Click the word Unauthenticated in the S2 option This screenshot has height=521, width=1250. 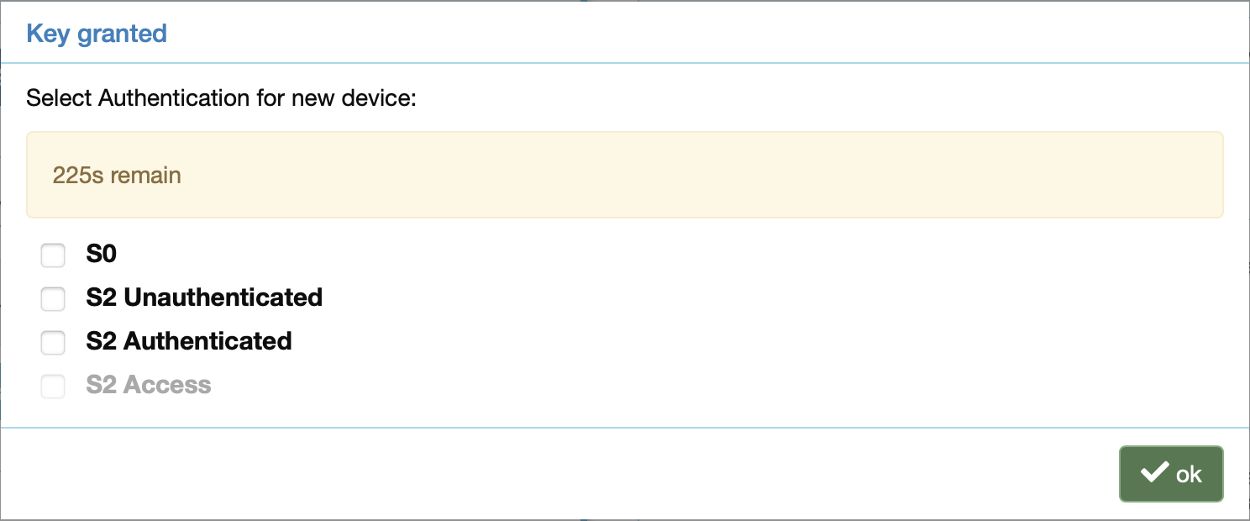pyautogui.click(x=223, y=297)
